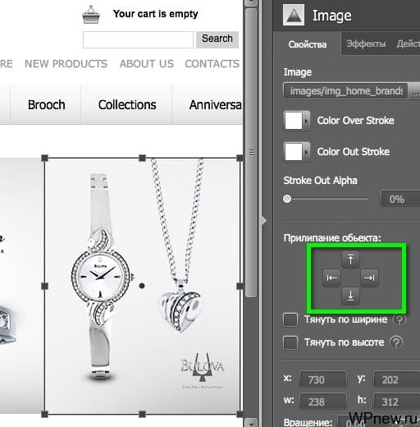Screen dimensions: 420x427
Task: Click the x position field 730
Action: (x=323, y=379)
